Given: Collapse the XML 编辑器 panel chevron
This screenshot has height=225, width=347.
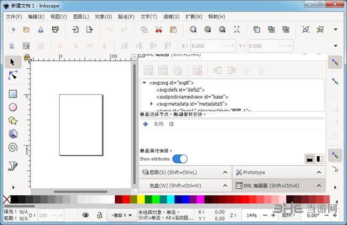Looking at the screenshot, I should coord(319,186).
